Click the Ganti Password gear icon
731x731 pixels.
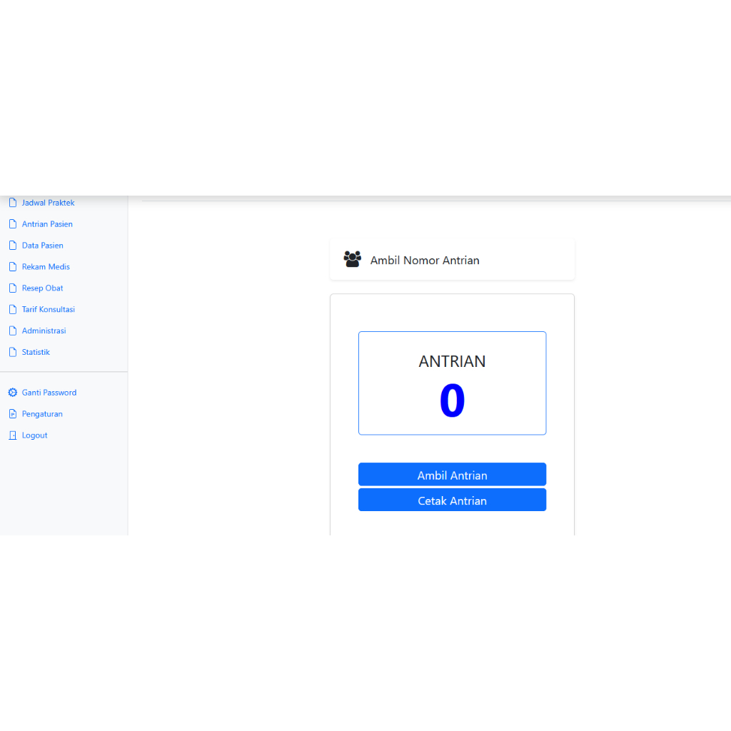[13, 393]
